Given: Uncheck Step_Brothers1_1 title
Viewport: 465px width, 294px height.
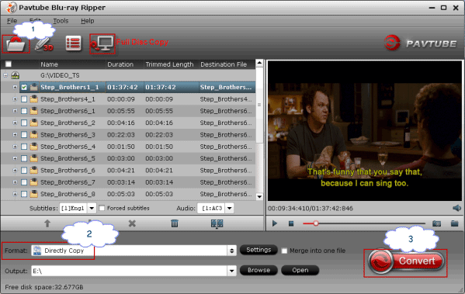Looking at the screenshot, I should 24,87.
